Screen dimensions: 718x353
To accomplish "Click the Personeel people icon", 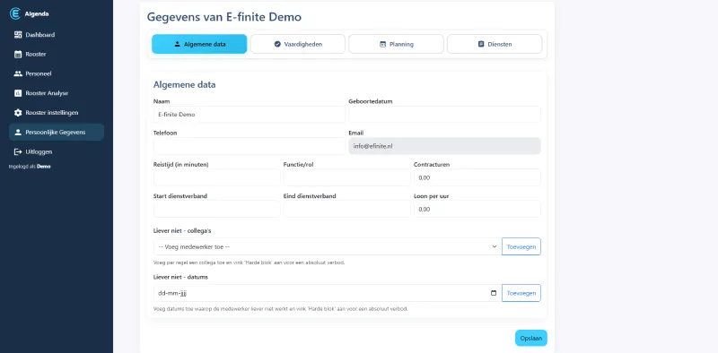I will tap(18, 73).
